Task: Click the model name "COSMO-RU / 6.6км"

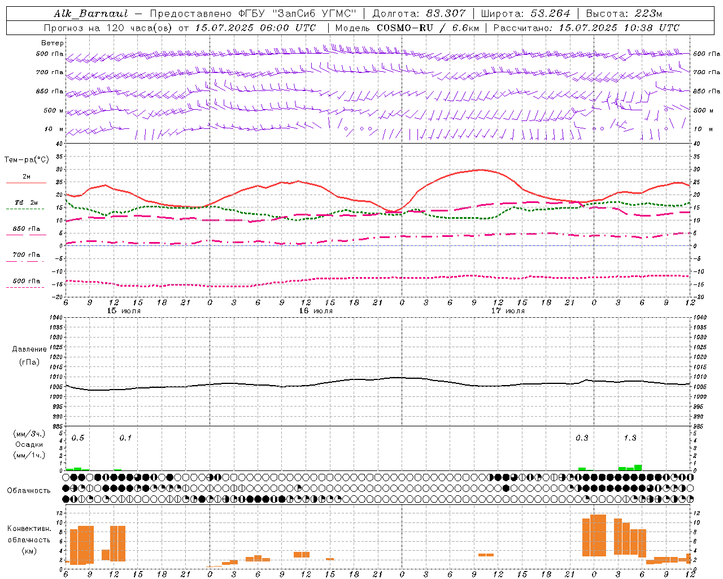Action: click(428, 28)
